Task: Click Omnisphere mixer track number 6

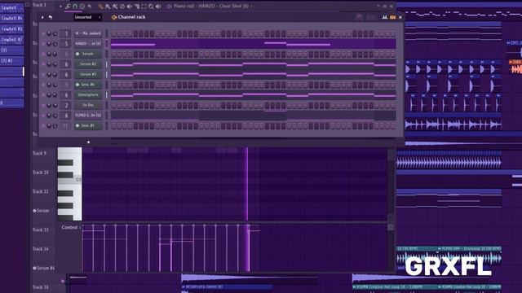Action: pos(66,95)
